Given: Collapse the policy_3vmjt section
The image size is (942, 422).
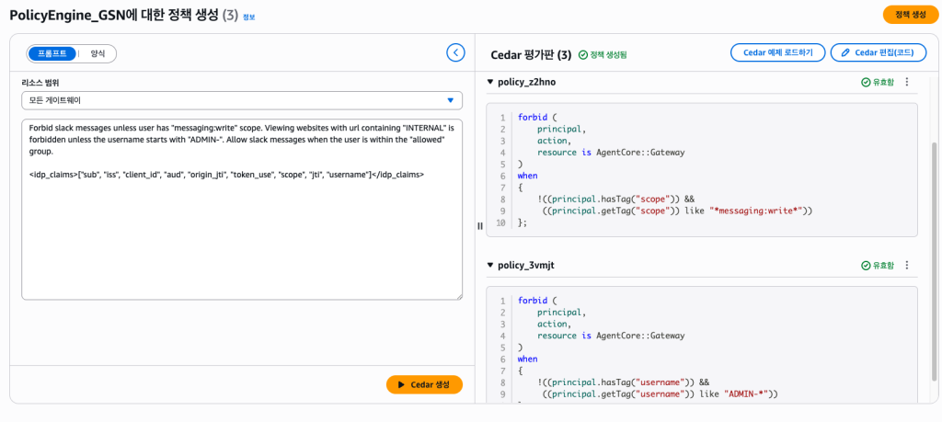Looking at the screenshot, I should [490, 265].
